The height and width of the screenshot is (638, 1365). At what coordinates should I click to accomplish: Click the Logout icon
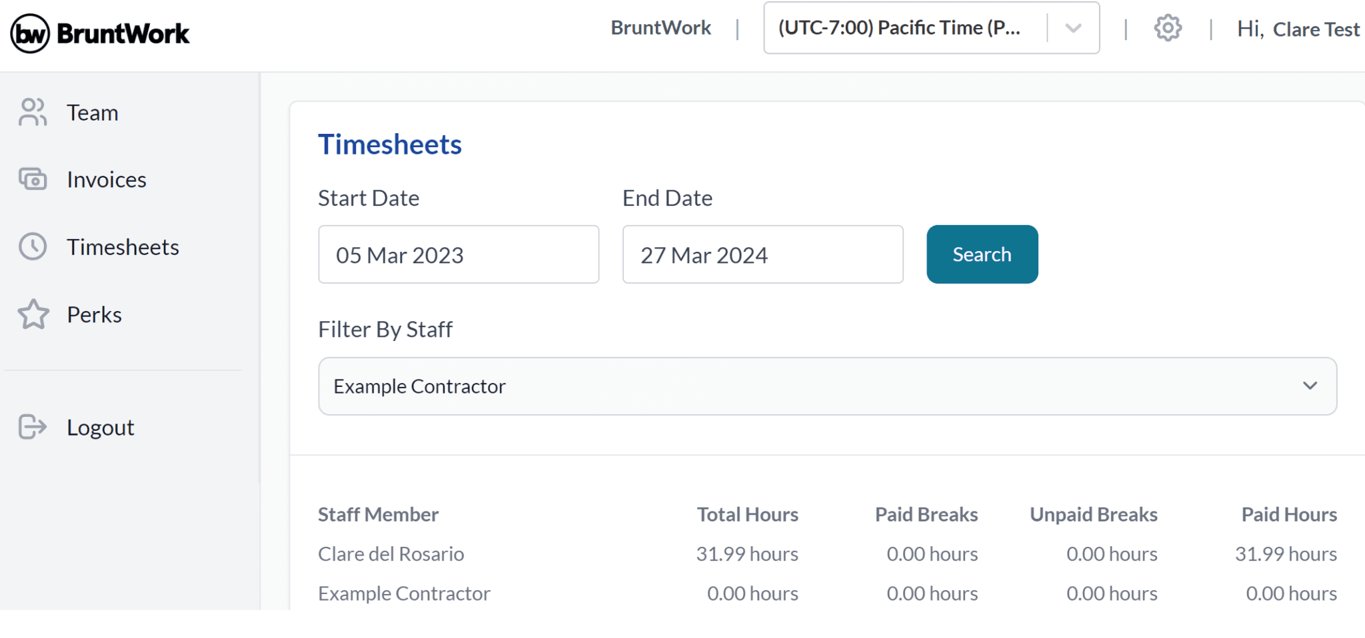(x=32, y=427)
